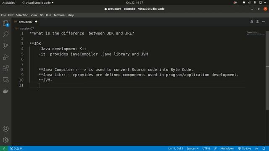This screenshot has width=269, height=151.
Task: Click the line 'provides javaCompiler ,Java library and JVM'
Action: click(99, 54)
